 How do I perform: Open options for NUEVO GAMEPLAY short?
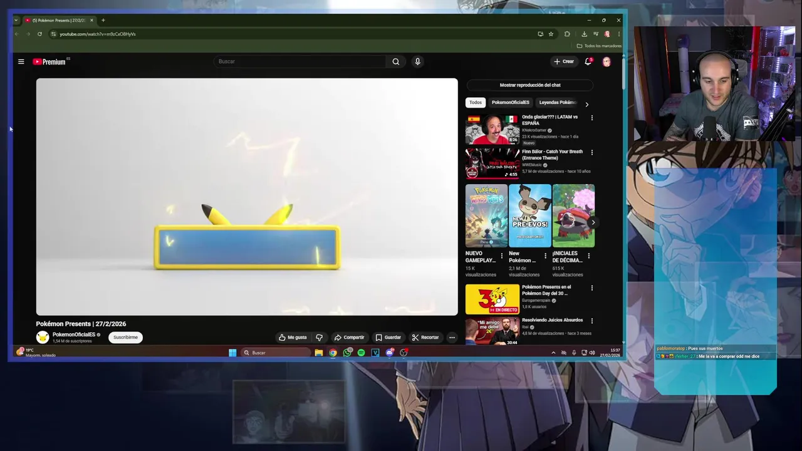(501, 256)
